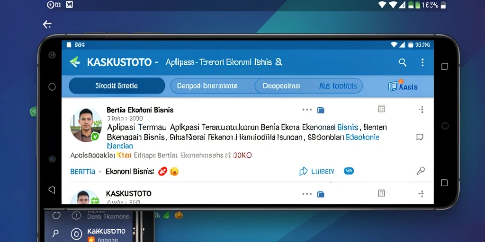Open Bertia Ekonomi Bisnis post title
Viewport: 485px width, 242px height.
tap(140, 110)
